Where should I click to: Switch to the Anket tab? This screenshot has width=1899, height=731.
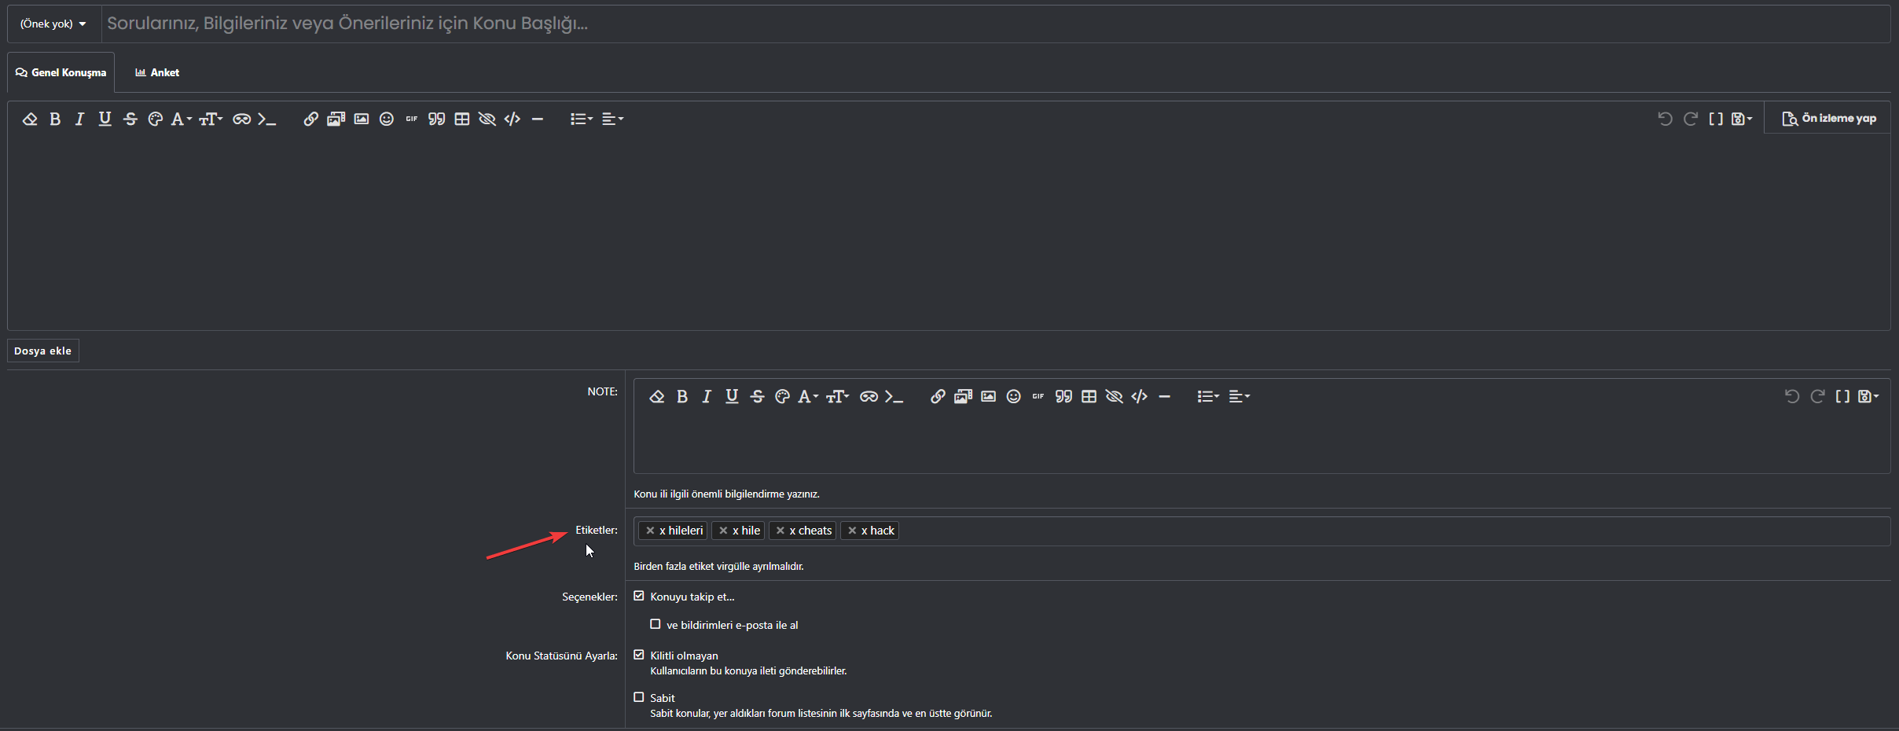coord(157,72)
